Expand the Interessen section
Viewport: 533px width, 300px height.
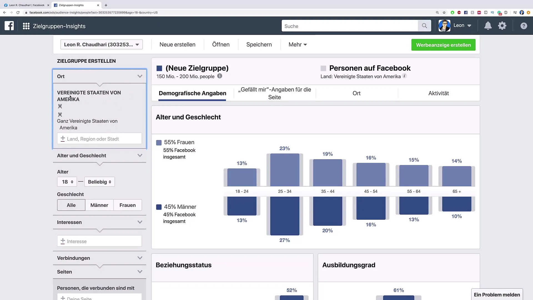pos(140,222)
